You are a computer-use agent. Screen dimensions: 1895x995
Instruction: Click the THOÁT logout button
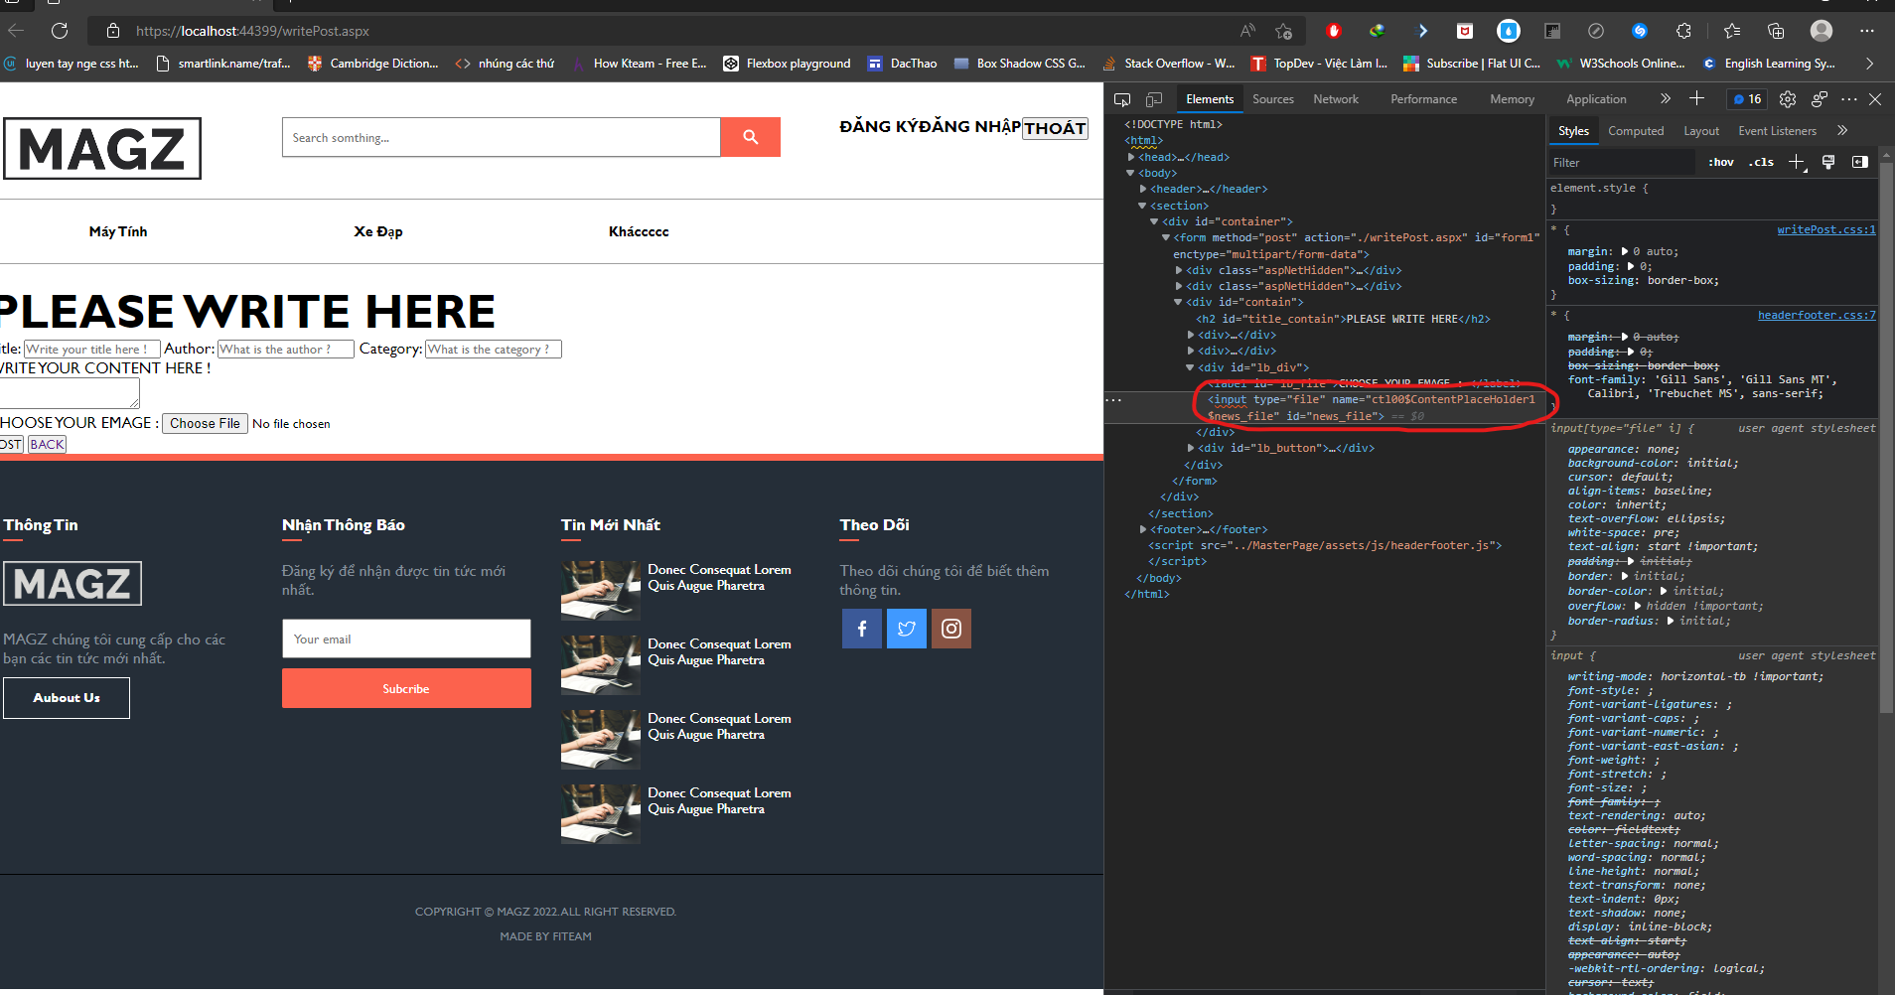[1055, 128]
